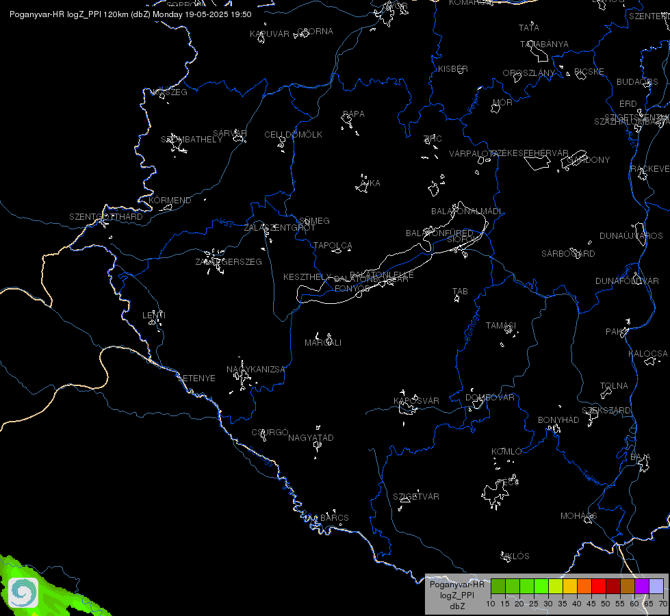
Task: Select the KALOCSA label
Action: pyautogui.click(x=648, y=354)
